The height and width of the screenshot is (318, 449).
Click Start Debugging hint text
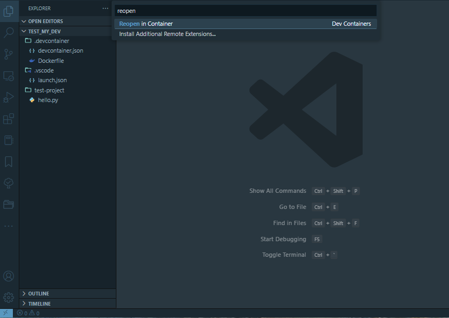283,239
